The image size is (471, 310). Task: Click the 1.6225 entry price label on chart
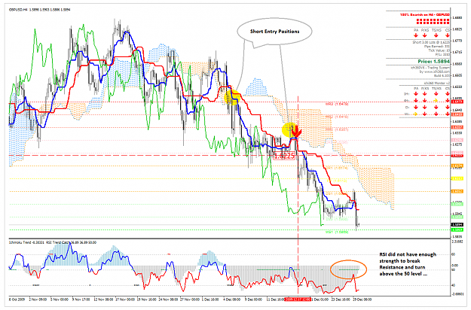(x=284, y=156)
